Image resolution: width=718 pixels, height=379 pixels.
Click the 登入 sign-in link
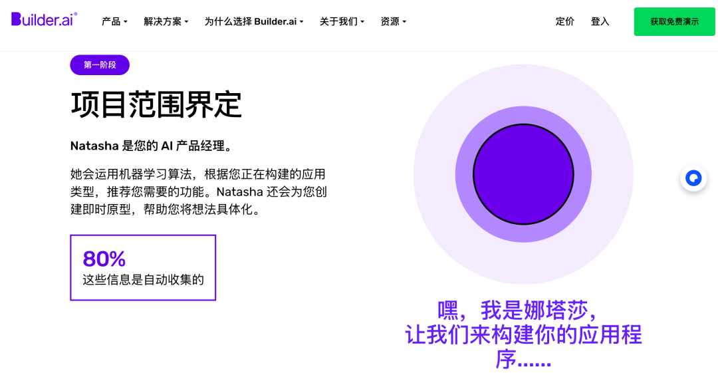pos(600,21)
